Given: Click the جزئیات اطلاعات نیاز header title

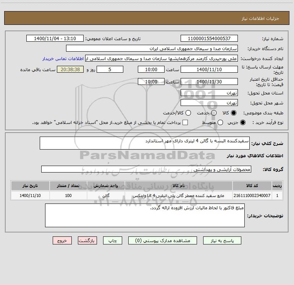Looking at the screenshot, I should pos(260,18).
